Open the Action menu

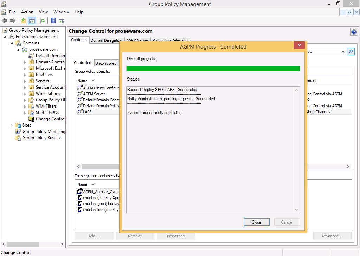coord(27,12)
